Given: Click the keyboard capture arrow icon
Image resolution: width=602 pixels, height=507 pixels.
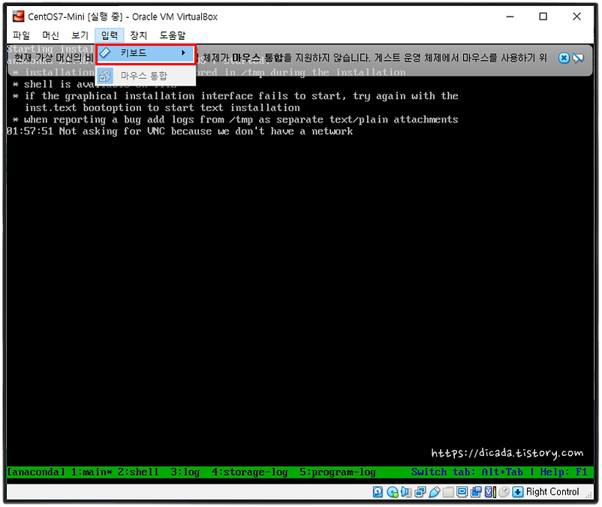Looking at the screenshot, I should coord(517,492).
